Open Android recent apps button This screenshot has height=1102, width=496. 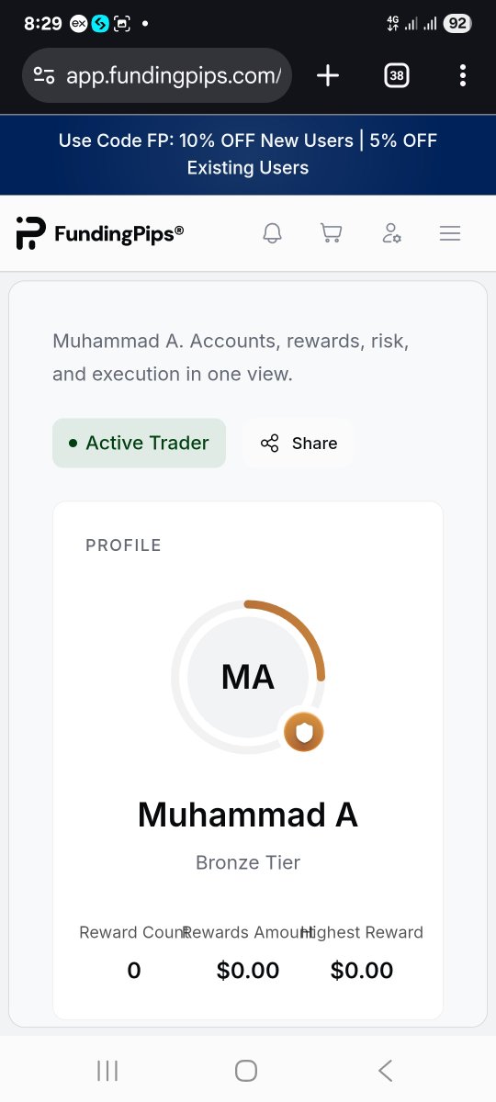pos(107,1070)
